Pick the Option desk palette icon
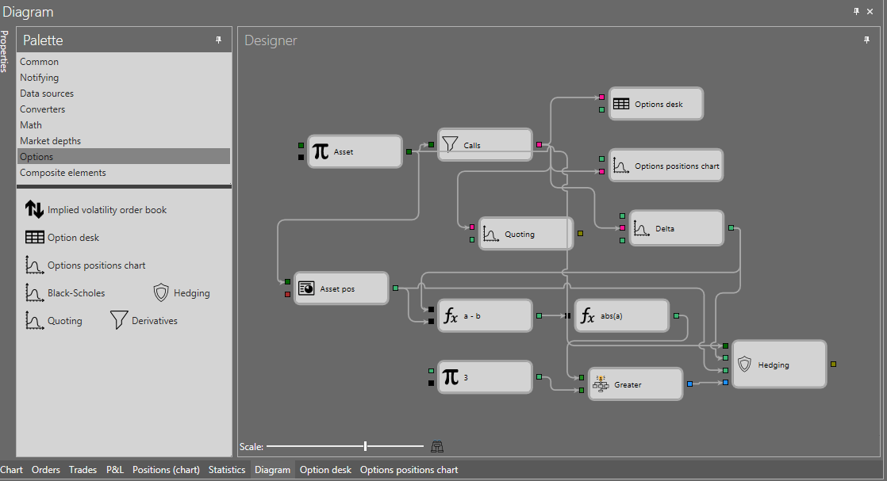 (x=34, y=238)
